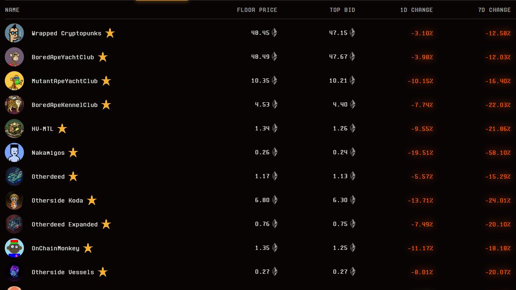Click the Otherdeed collection avatar
The image size is (516, 290).
pyautogui.click(x=14, y=176)
